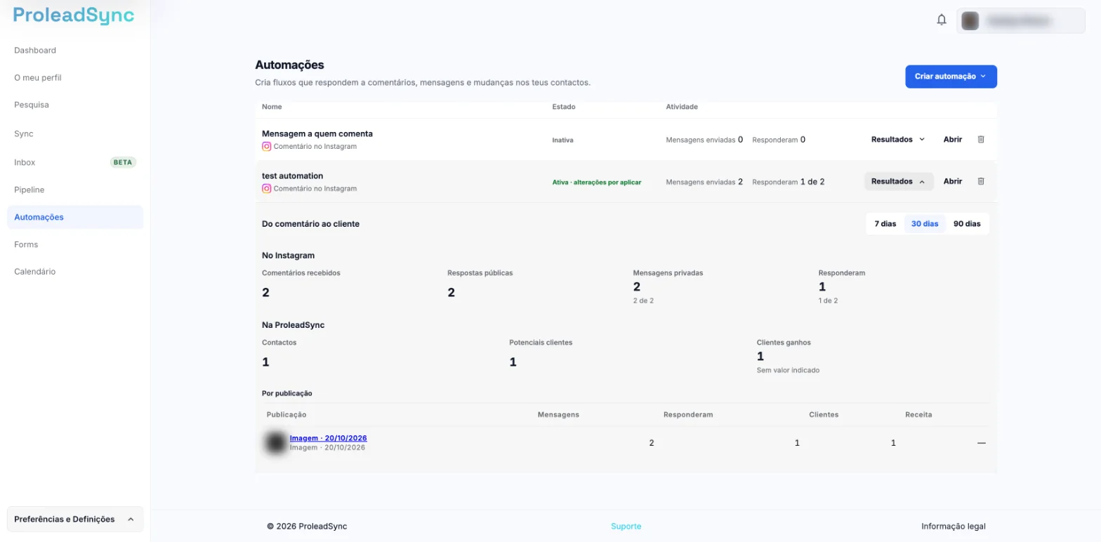Open the user avatar in header
The height and width of the screenshot is (542, 1101).
click(x=970, y=21)
